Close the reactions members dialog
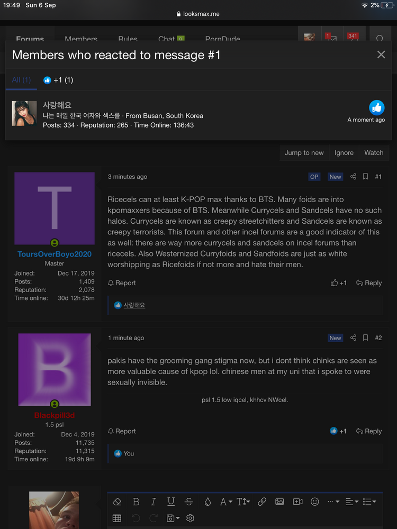This screenshot has height=529, width=397. pyautogui.click(x=381, y=54)
